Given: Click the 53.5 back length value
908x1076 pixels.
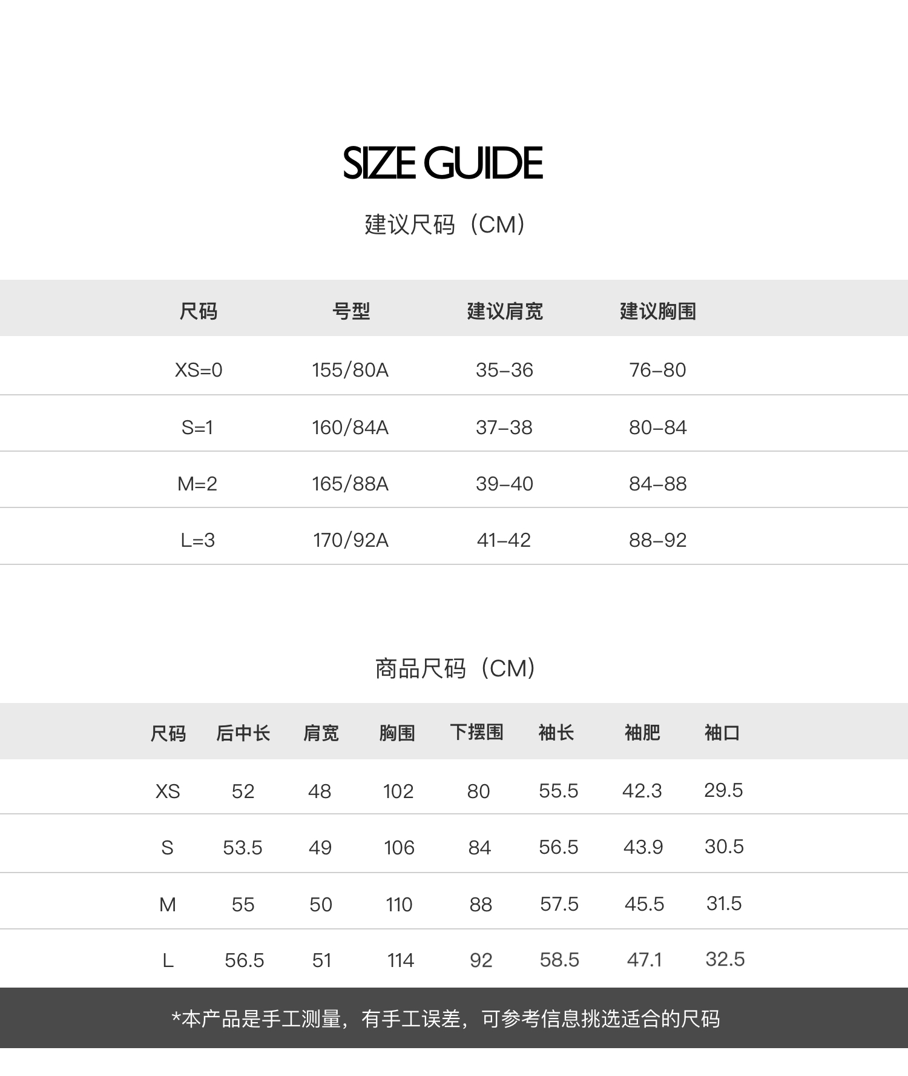Looking at the screenshot, I should (x=243, y=848).
